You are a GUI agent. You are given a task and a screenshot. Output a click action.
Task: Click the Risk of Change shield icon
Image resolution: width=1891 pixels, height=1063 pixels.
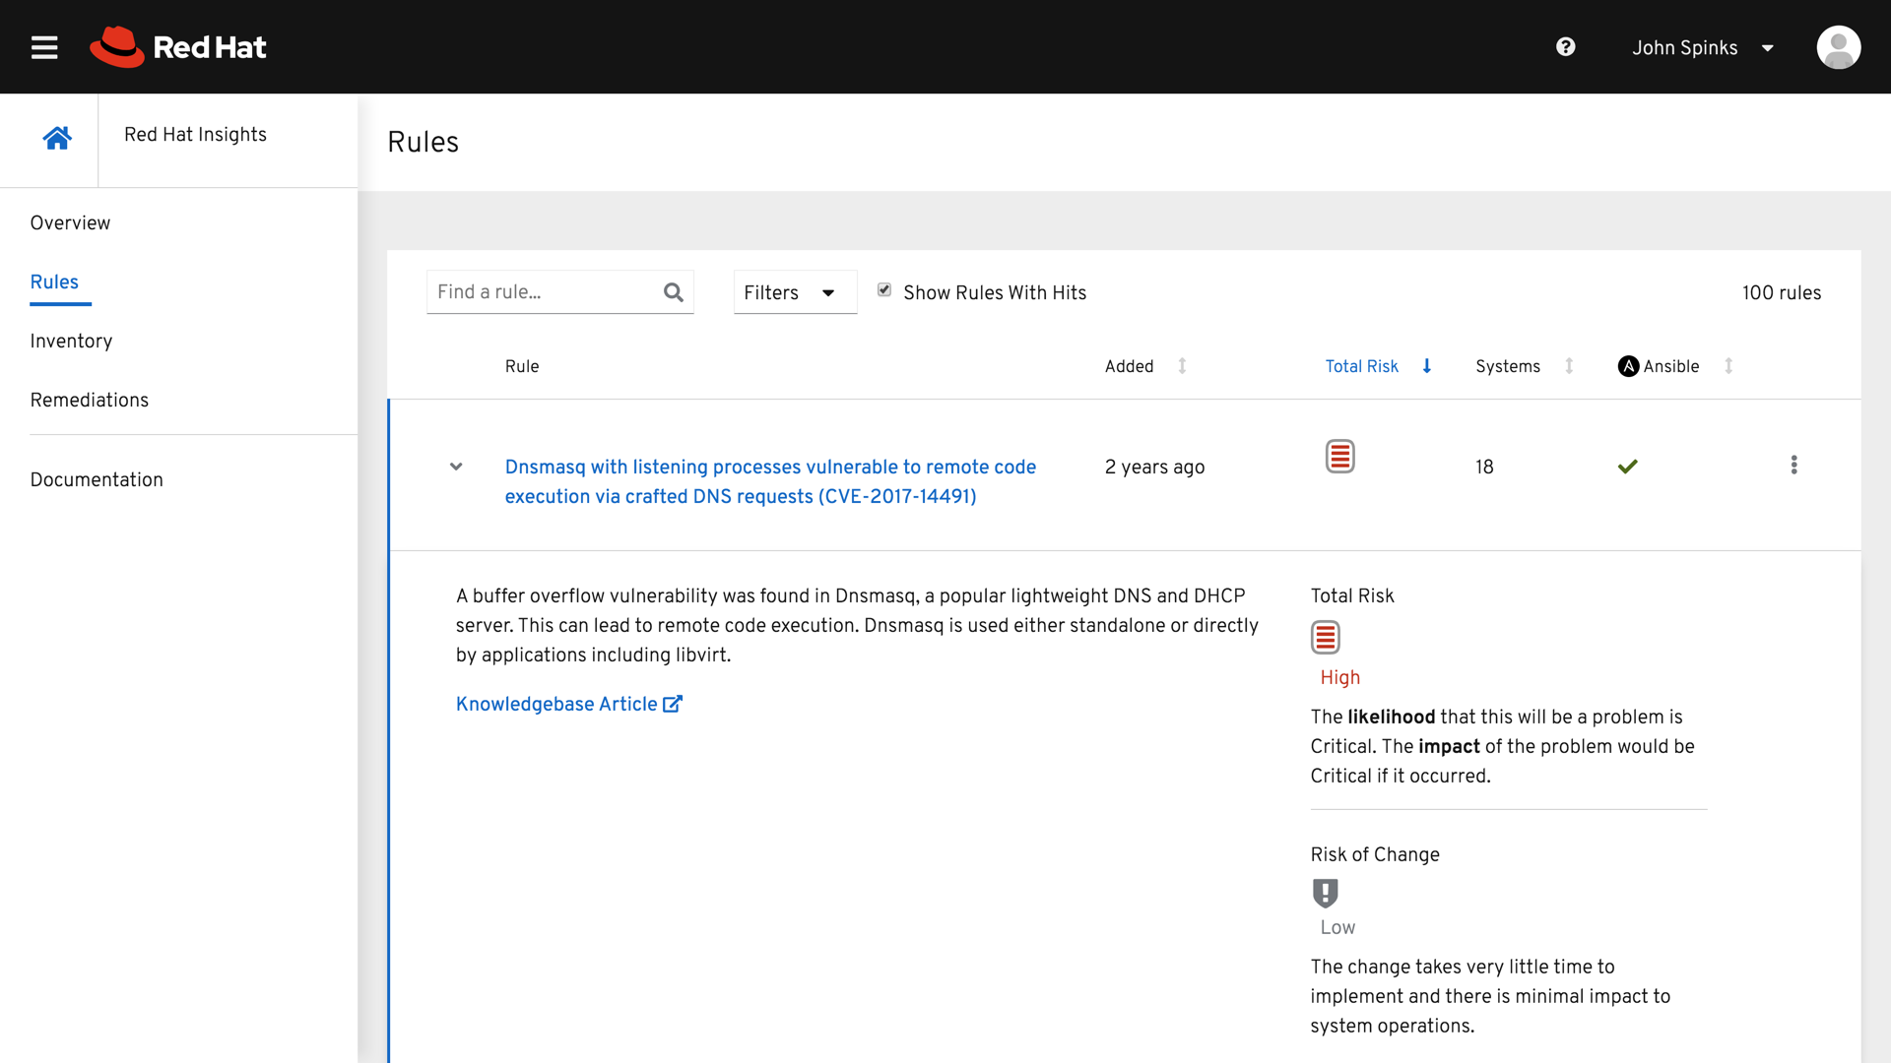(1325, 893)
